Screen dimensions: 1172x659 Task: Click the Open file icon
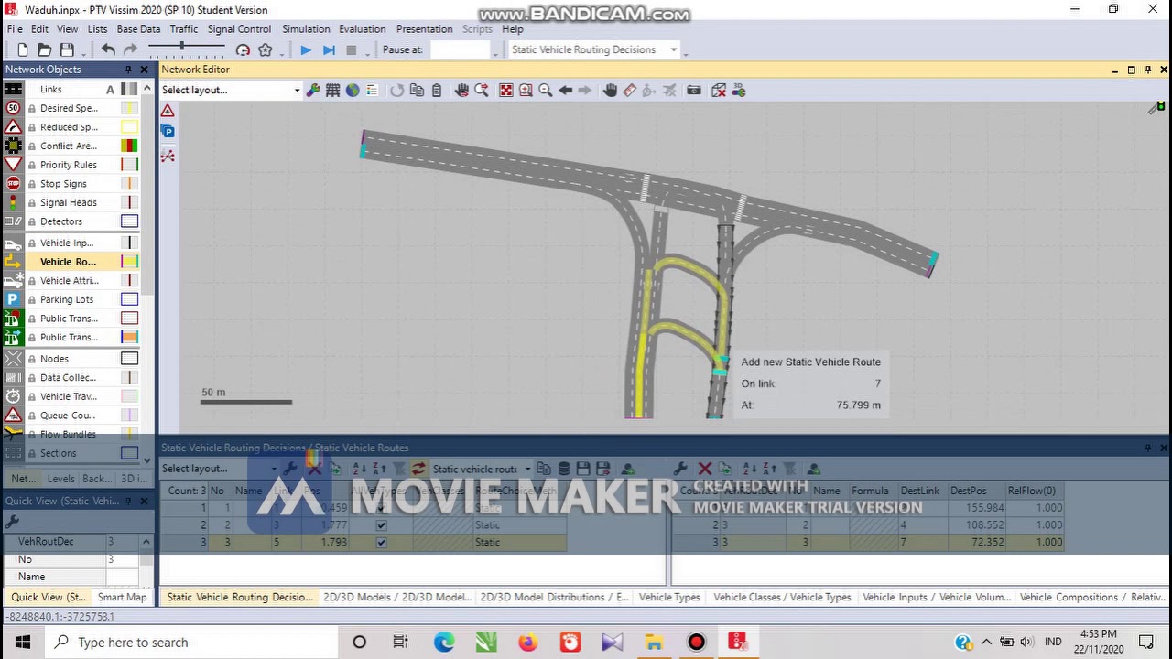(x=44, y=49)
